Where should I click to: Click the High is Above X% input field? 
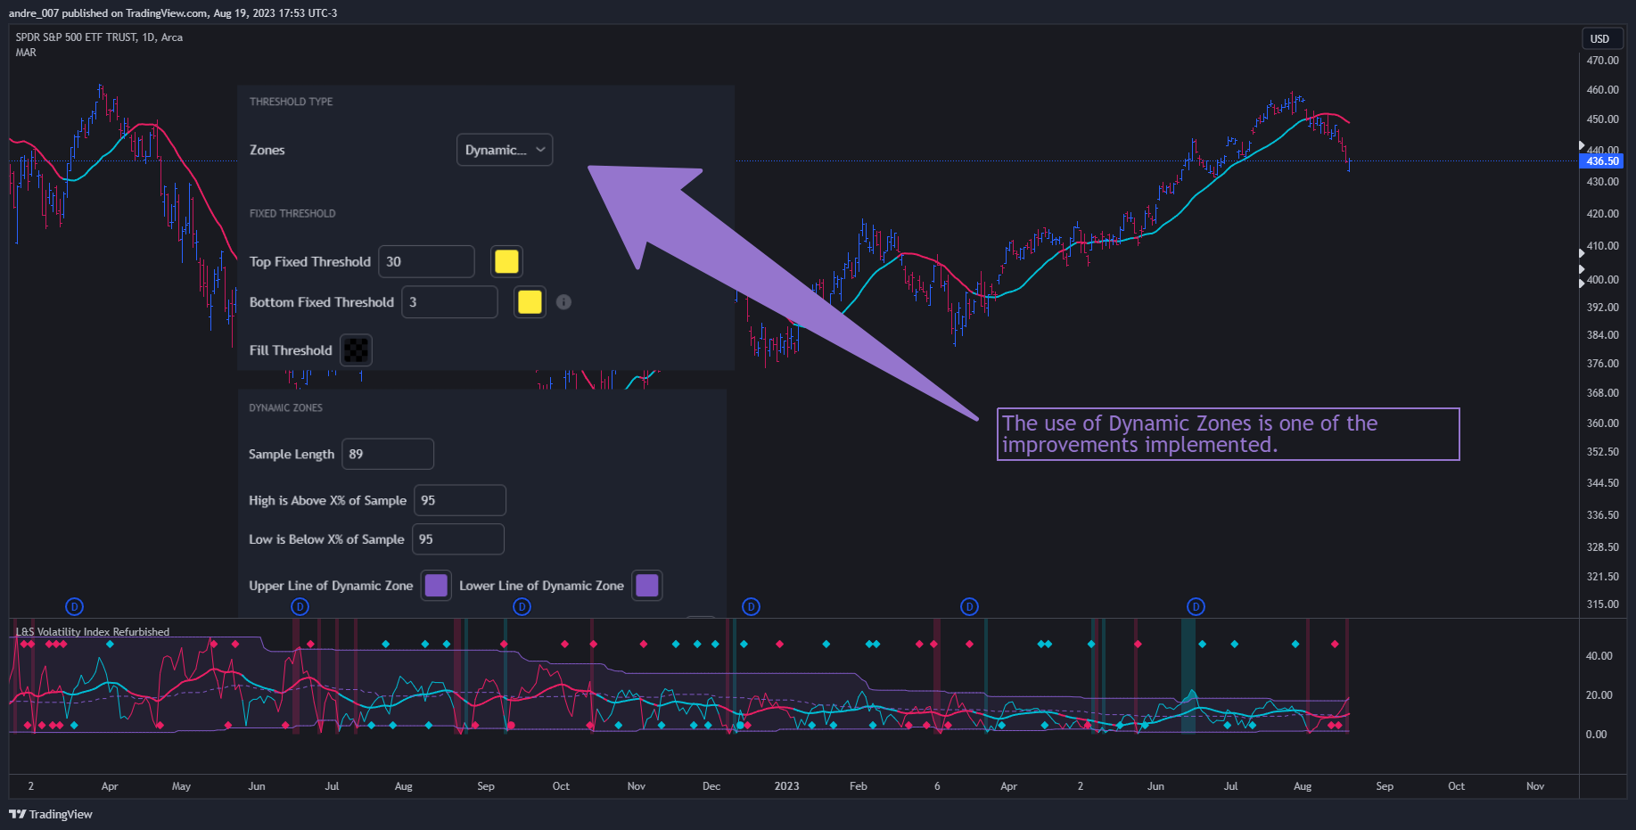click(460, 500)
